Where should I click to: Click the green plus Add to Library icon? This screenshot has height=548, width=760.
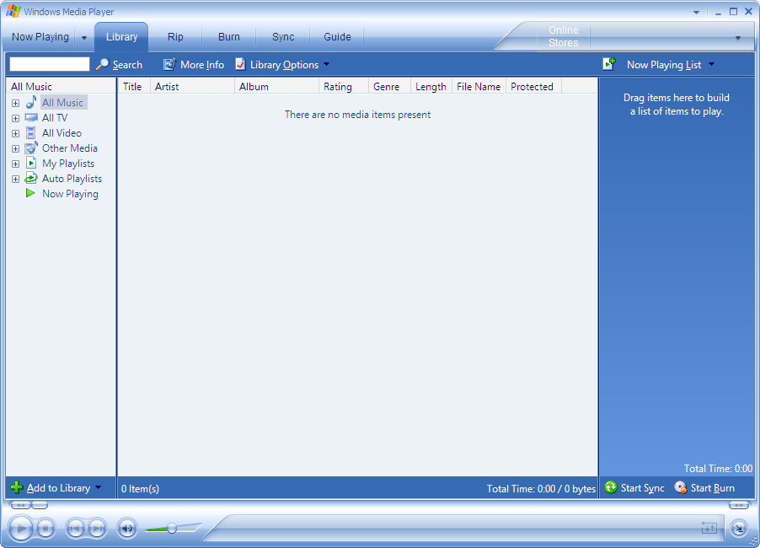tap(17, 487)
